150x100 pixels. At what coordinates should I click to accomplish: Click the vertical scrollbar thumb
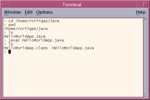click(x=146, y=57)
